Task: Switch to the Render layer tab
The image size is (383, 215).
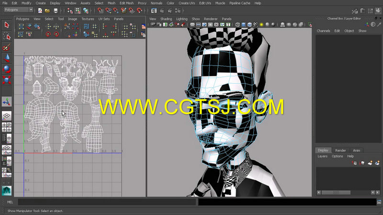Action: [x=340, y=150]
